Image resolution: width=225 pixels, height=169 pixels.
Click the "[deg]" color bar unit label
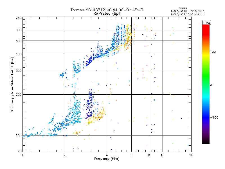click(206, 23)
